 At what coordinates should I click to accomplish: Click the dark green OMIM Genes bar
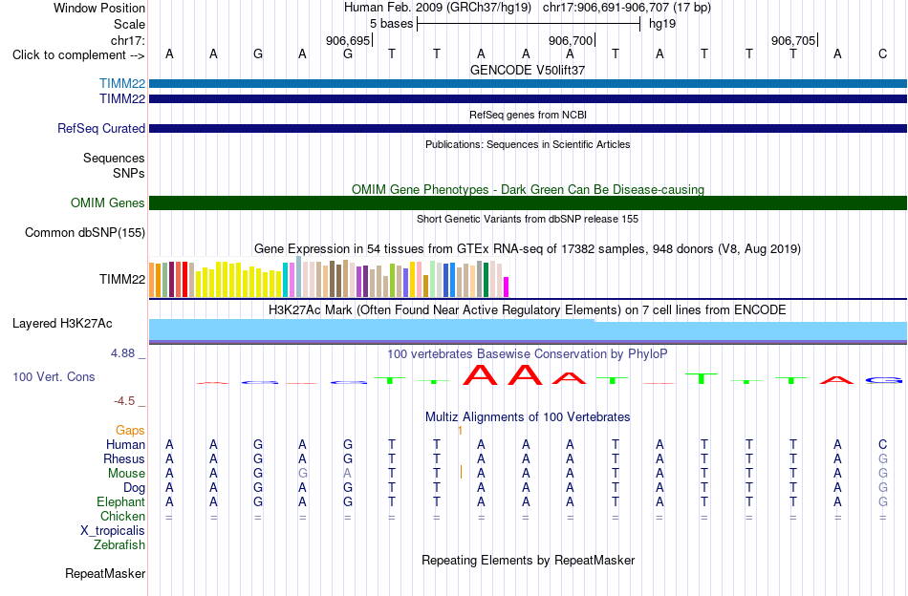coord(529,203)
